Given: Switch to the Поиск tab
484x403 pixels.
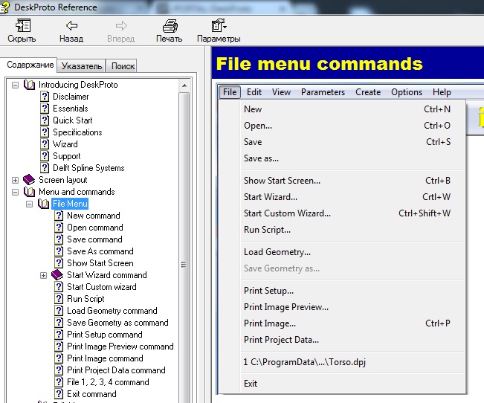Looking at the screenshot, I should [123, 66].
